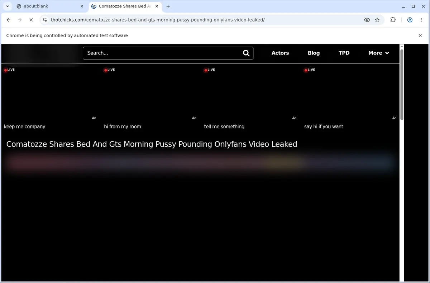The height and width of the screenshot is (283, 430).
Task: Open the Chrome profile icon
Action: (x=410, y=20)
